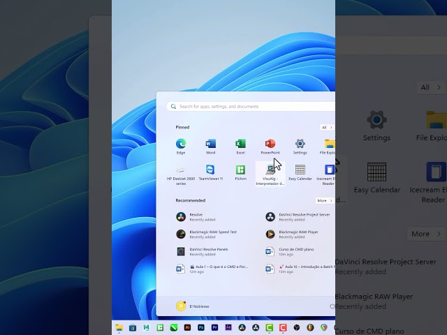Start PowerPoint from pinned apps
447x335 pixels.
click(270, 147)
